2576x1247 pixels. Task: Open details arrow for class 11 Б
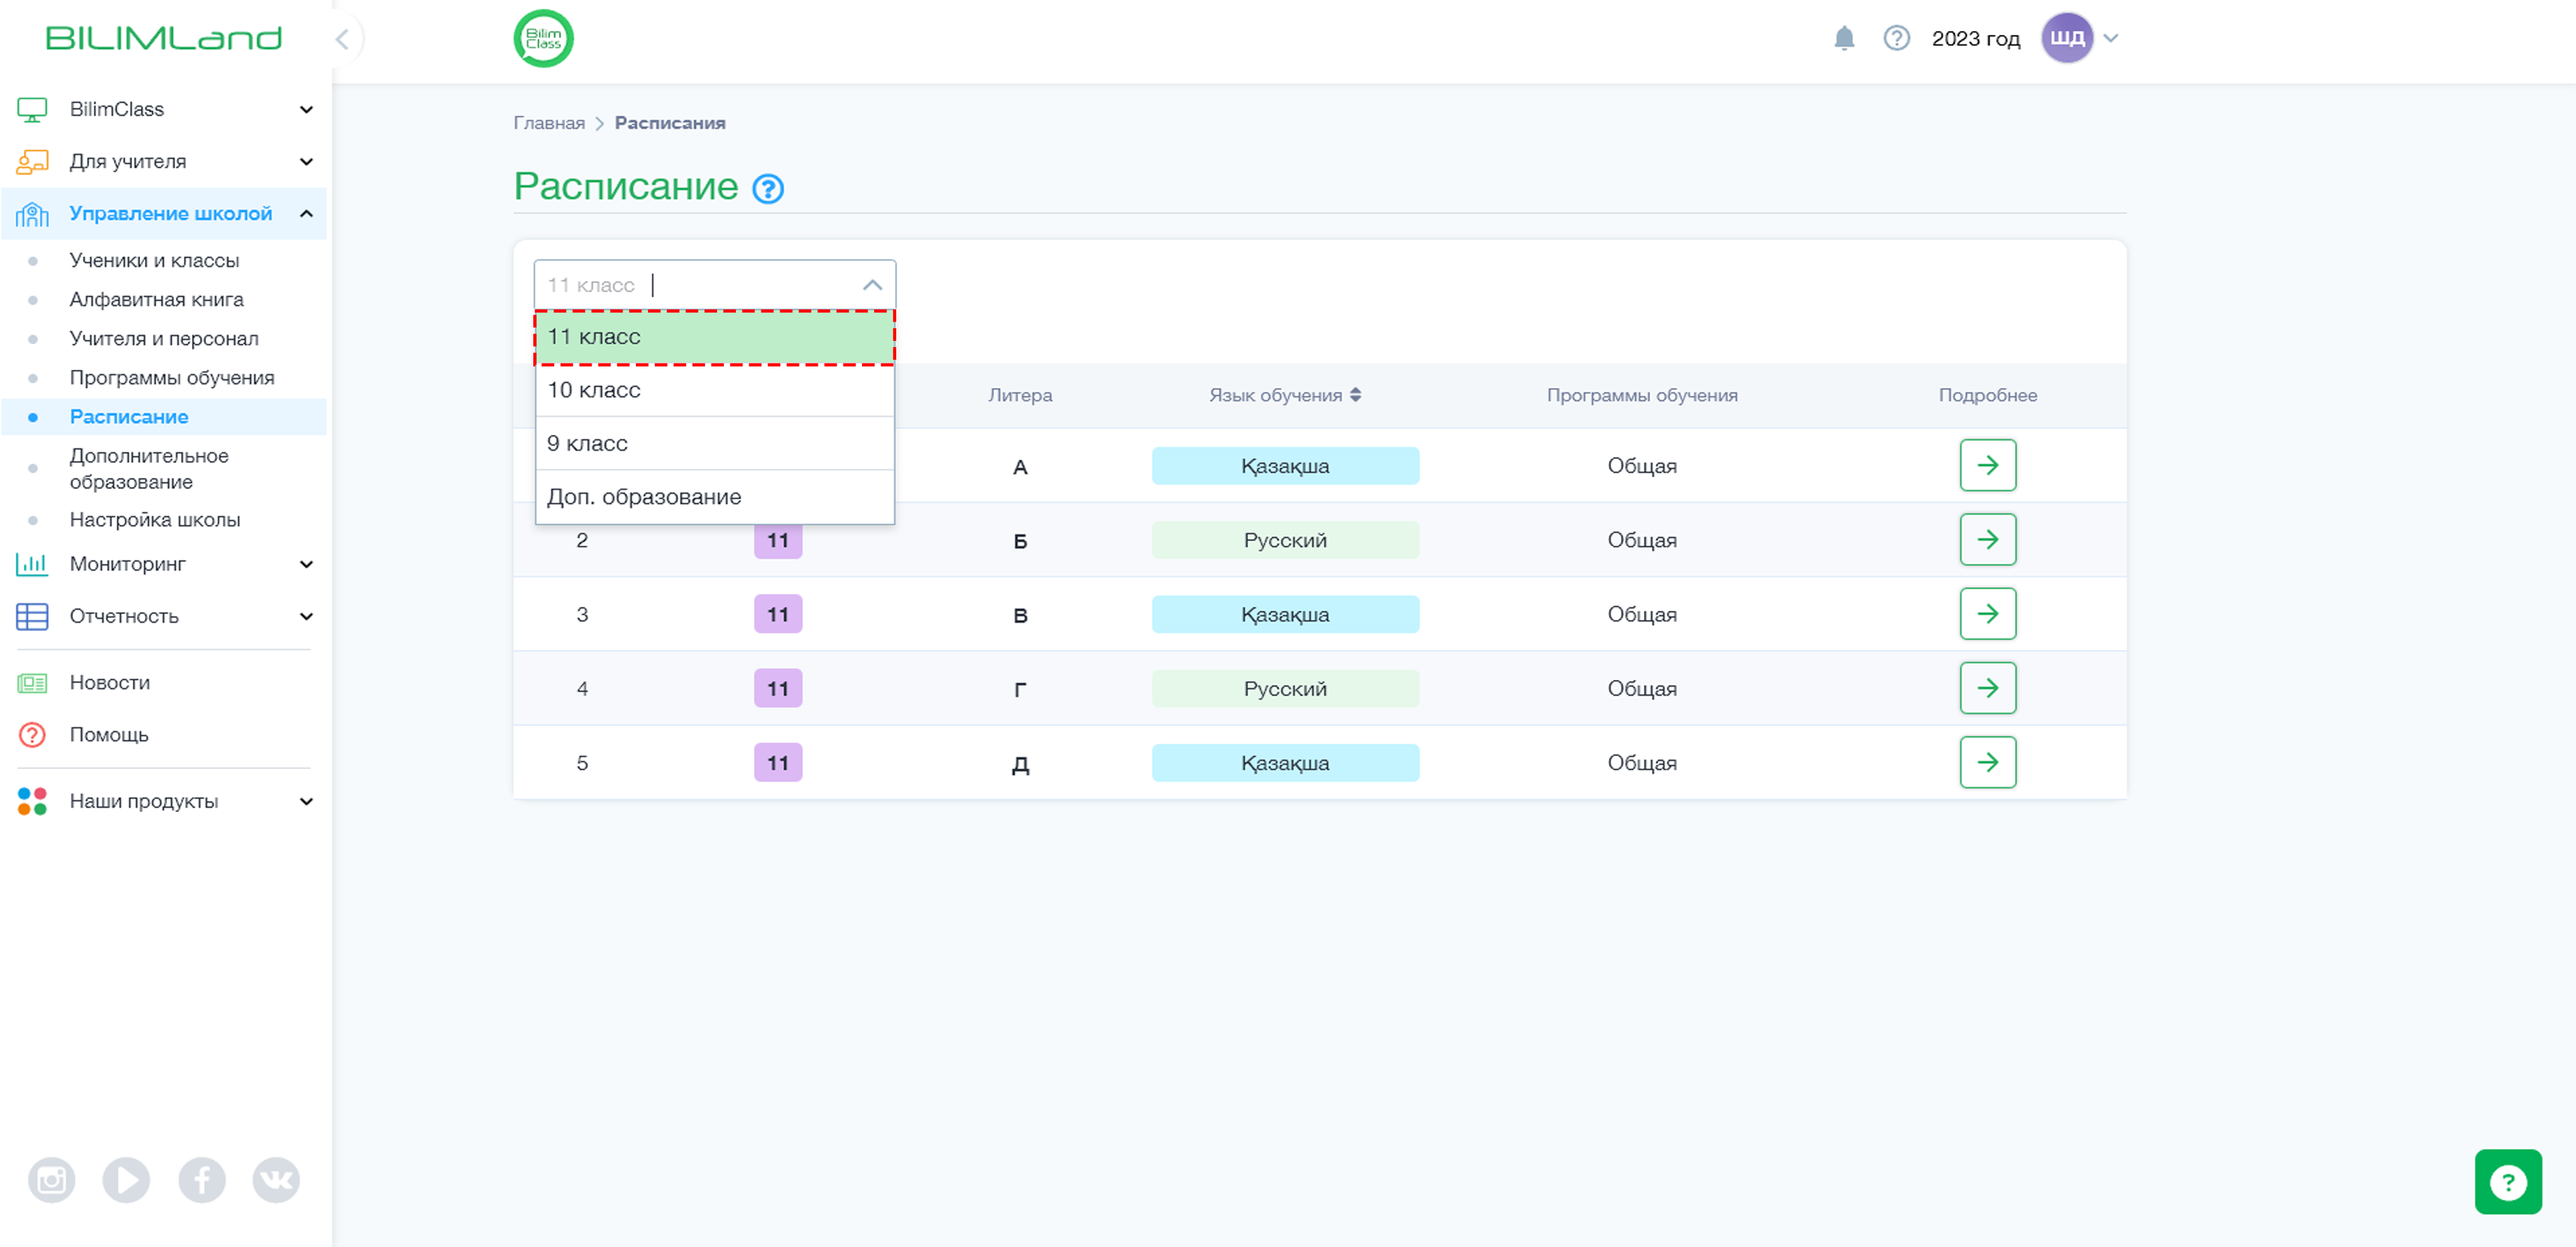pyautogui.click(x=1987, y=540)
